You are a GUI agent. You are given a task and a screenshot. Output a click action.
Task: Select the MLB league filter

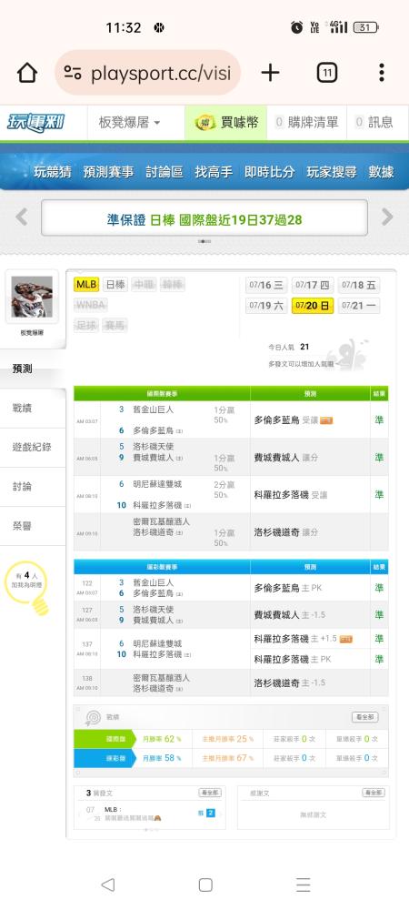pos(86,285)
